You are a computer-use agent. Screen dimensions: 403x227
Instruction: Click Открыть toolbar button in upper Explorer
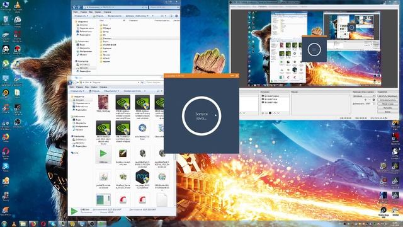pos(98,16)
